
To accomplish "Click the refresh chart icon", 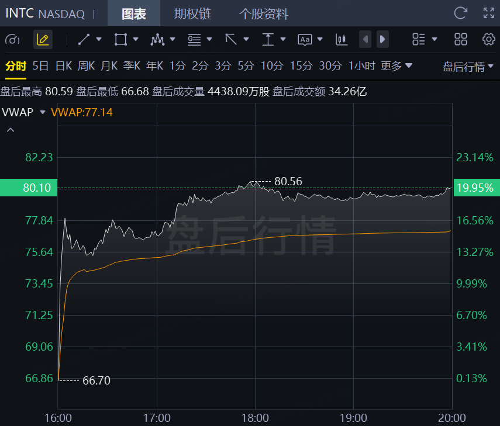I will point(460,13).
